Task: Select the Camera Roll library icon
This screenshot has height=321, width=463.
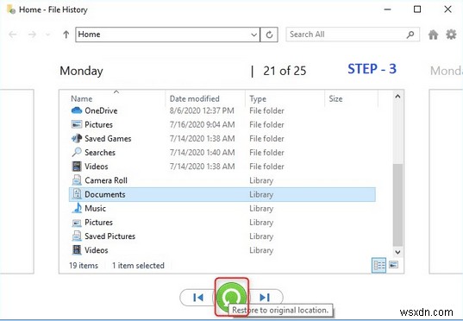Action: 77,180
